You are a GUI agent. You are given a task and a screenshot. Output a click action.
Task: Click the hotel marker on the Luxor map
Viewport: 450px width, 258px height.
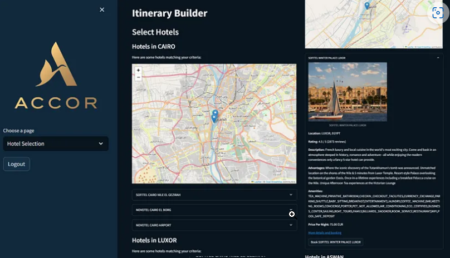(x=367, y=6)
